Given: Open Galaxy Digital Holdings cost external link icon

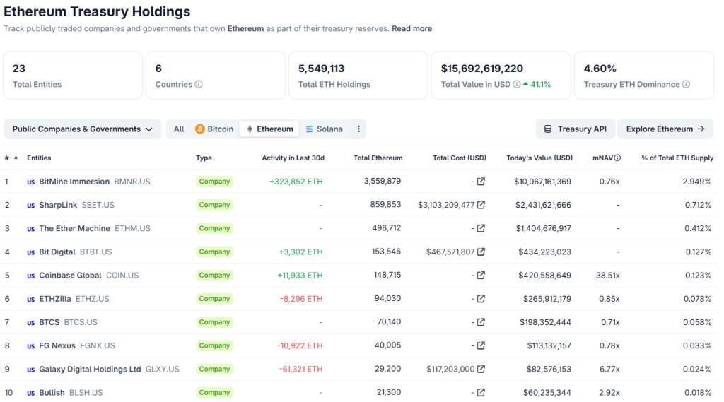Looking at the screenshot, I should click(x=481, y=370).
